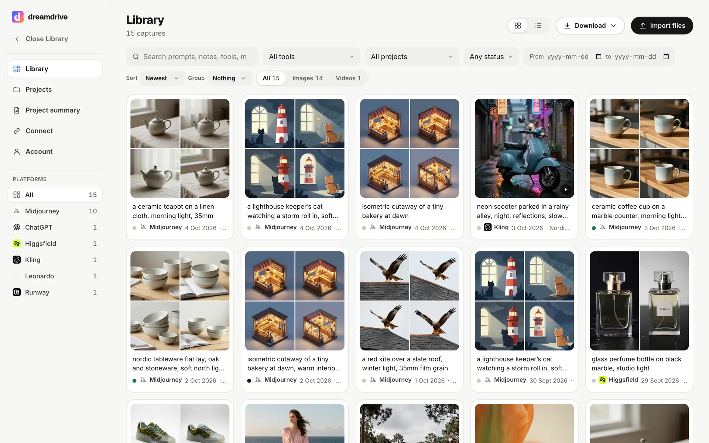Image resolution: width=709 pixels, height=443 pixels.
Task: Open the All projects dropdown
Action: pyautogui.click(x=412, y=56)
